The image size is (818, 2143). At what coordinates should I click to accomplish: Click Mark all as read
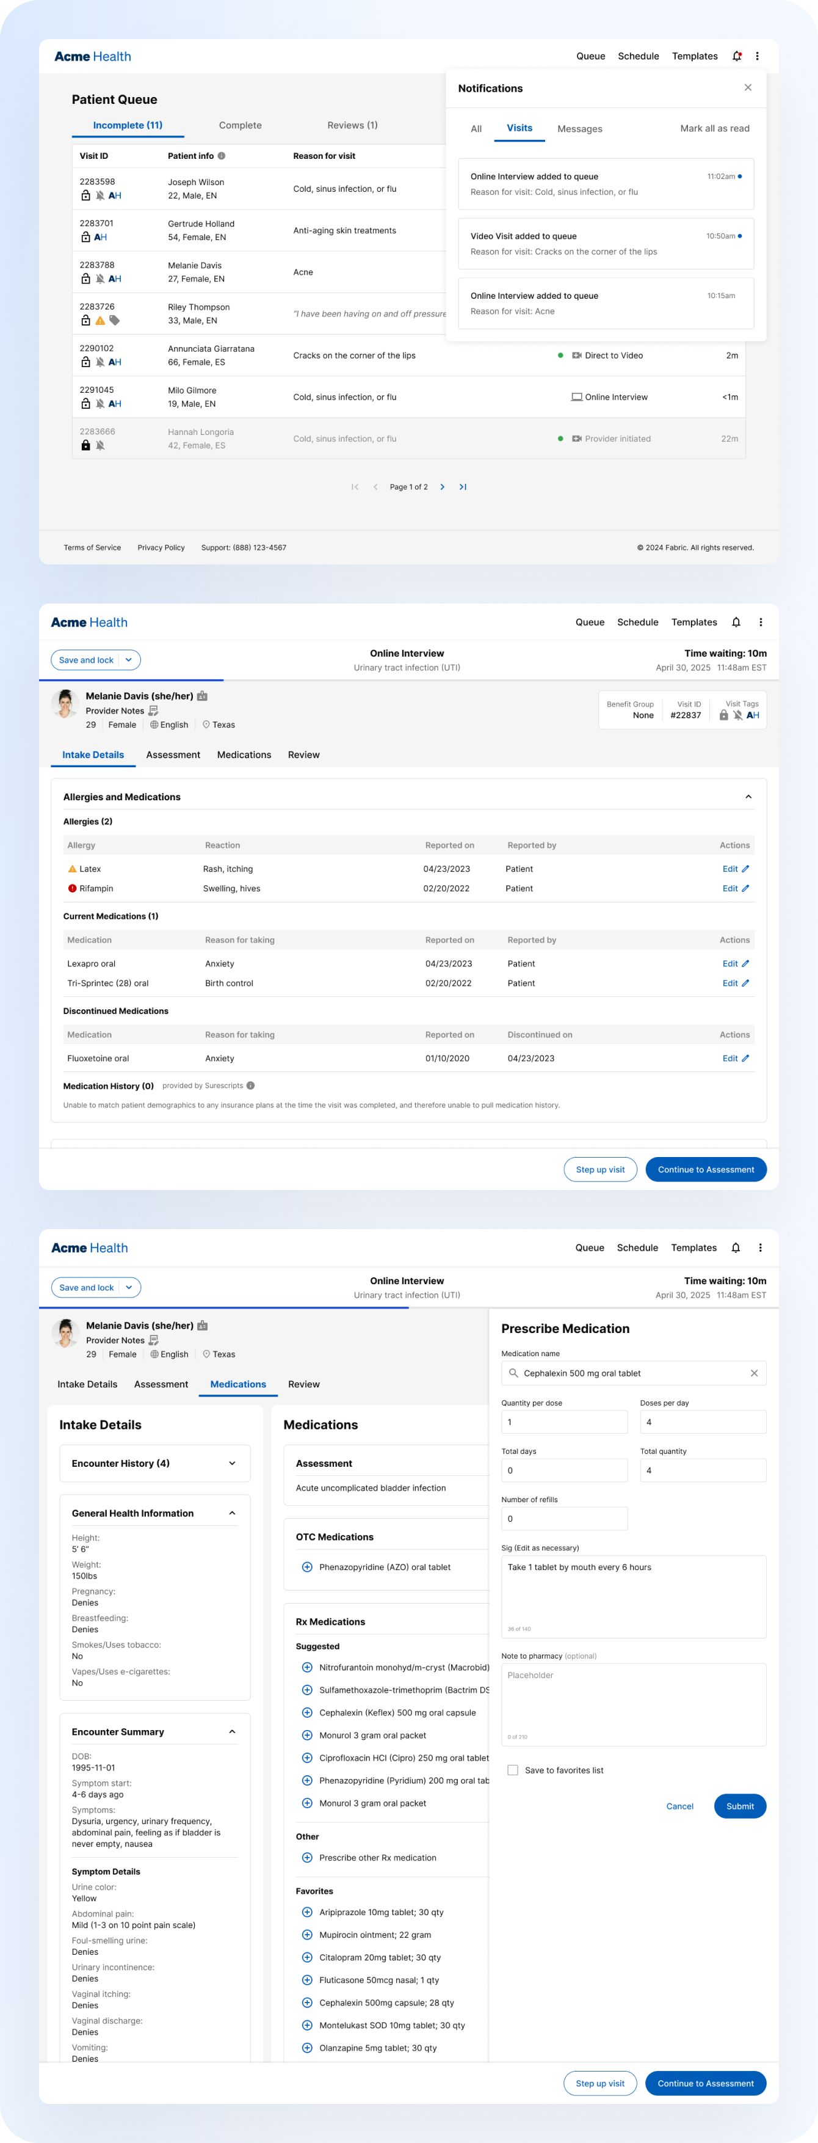click(714, 129)
